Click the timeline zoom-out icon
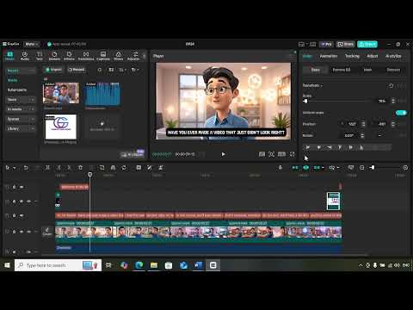 (362, 168)
